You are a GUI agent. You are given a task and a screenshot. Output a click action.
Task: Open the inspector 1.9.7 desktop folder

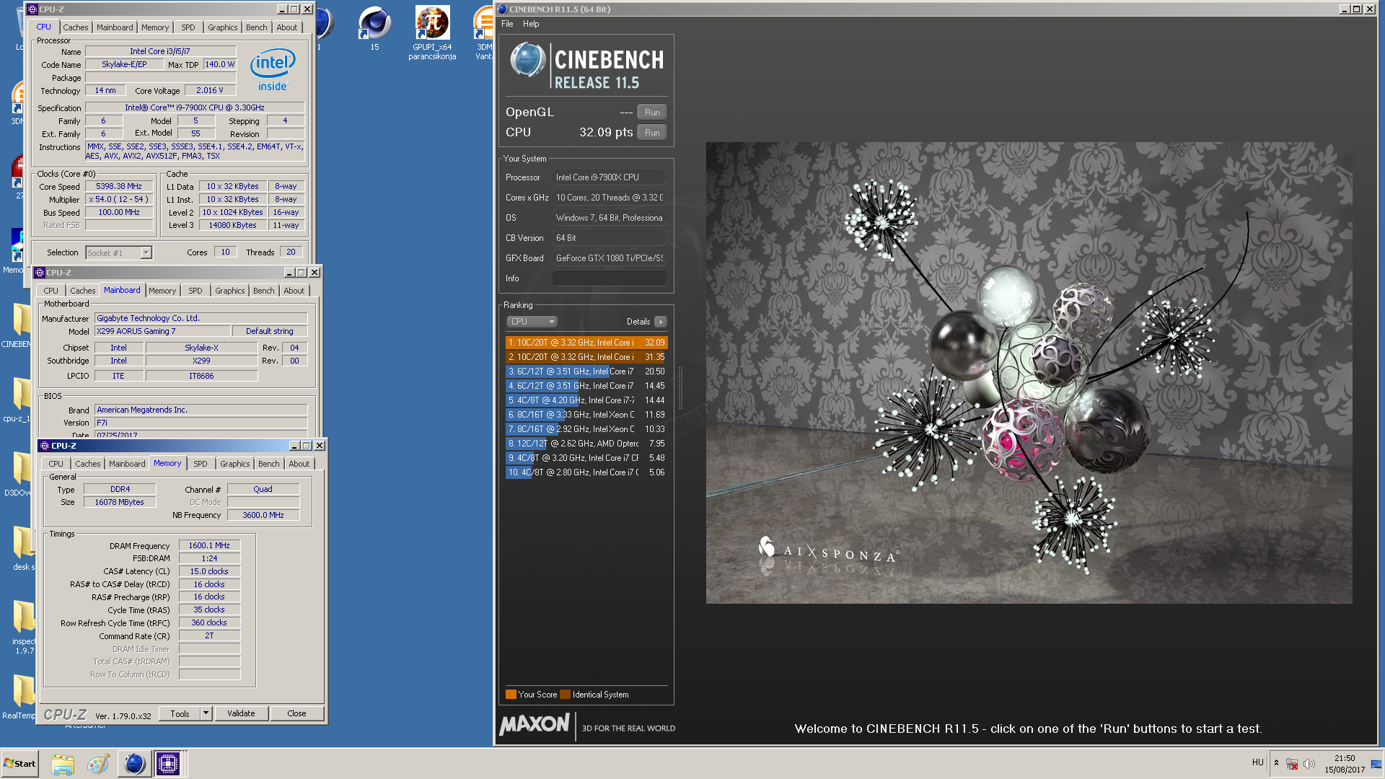(x=23, y=617)
